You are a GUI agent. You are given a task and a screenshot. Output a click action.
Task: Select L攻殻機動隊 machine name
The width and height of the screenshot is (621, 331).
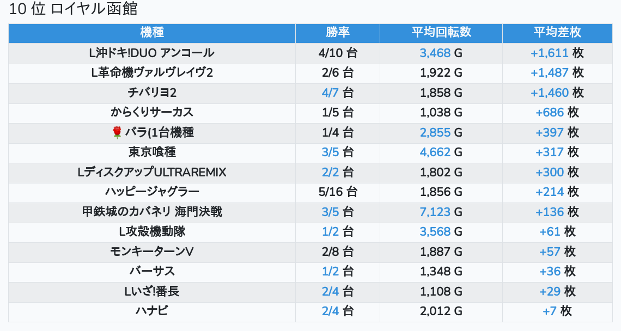coord(152,231)
